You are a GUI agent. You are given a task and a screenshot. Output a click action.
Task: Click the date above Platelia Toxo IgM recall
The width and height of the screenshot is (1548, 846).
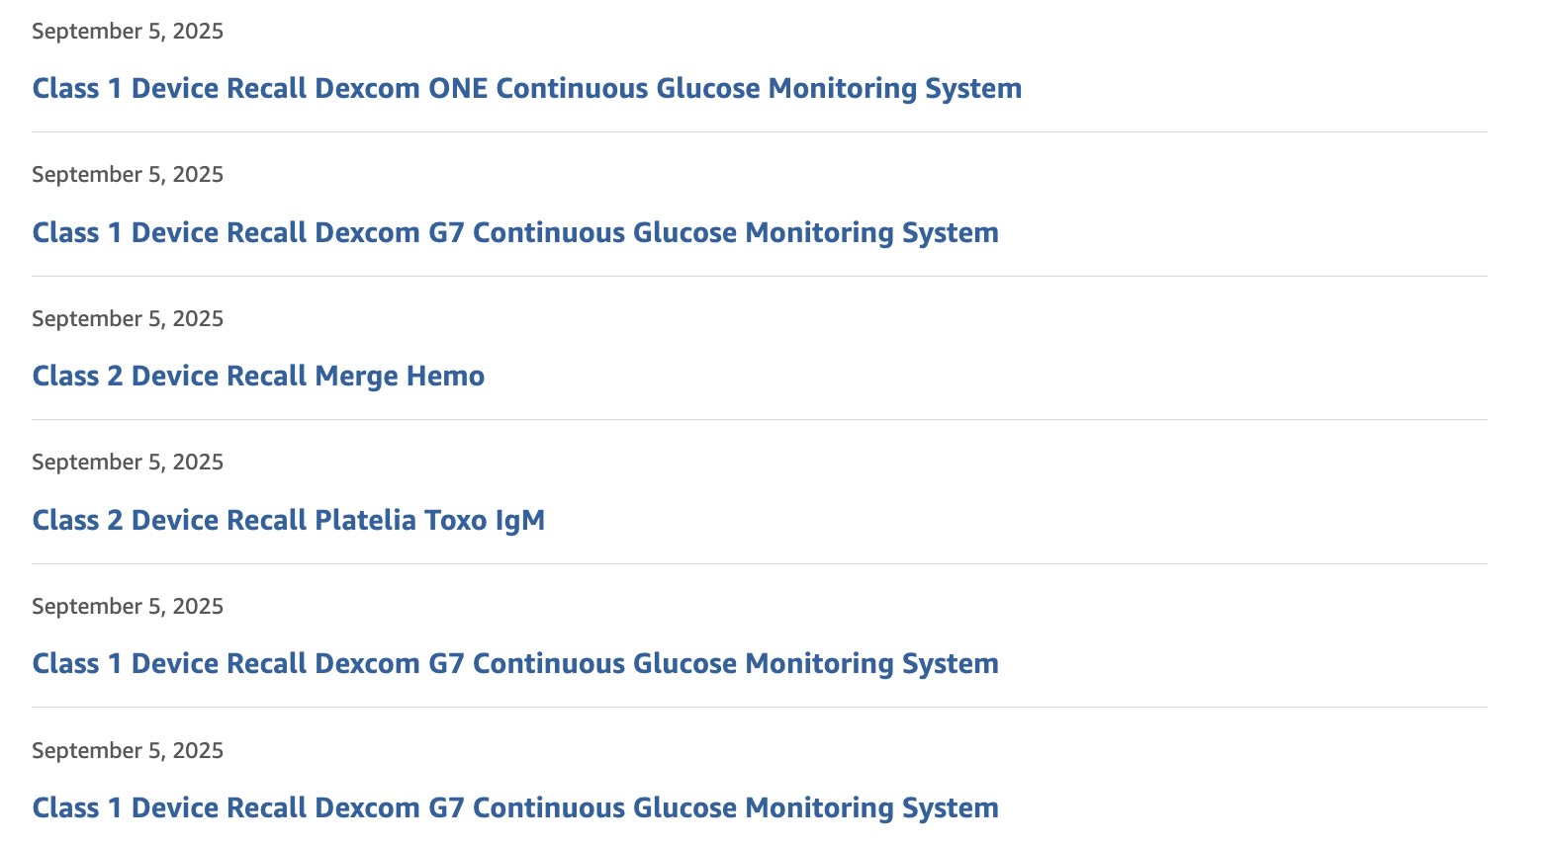pyautogui.click(x=128, y=463)
